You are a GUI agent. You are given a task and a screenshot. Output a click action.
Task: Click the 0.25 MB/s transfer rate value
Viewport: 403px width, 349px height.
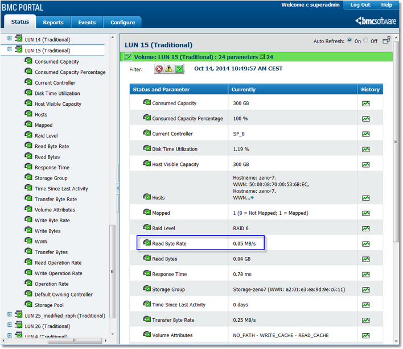[244, 320]
